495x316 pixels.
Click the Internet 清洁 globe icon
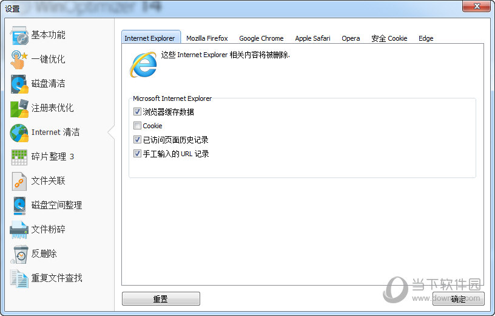pyautogui.click(x=19, y=132)
